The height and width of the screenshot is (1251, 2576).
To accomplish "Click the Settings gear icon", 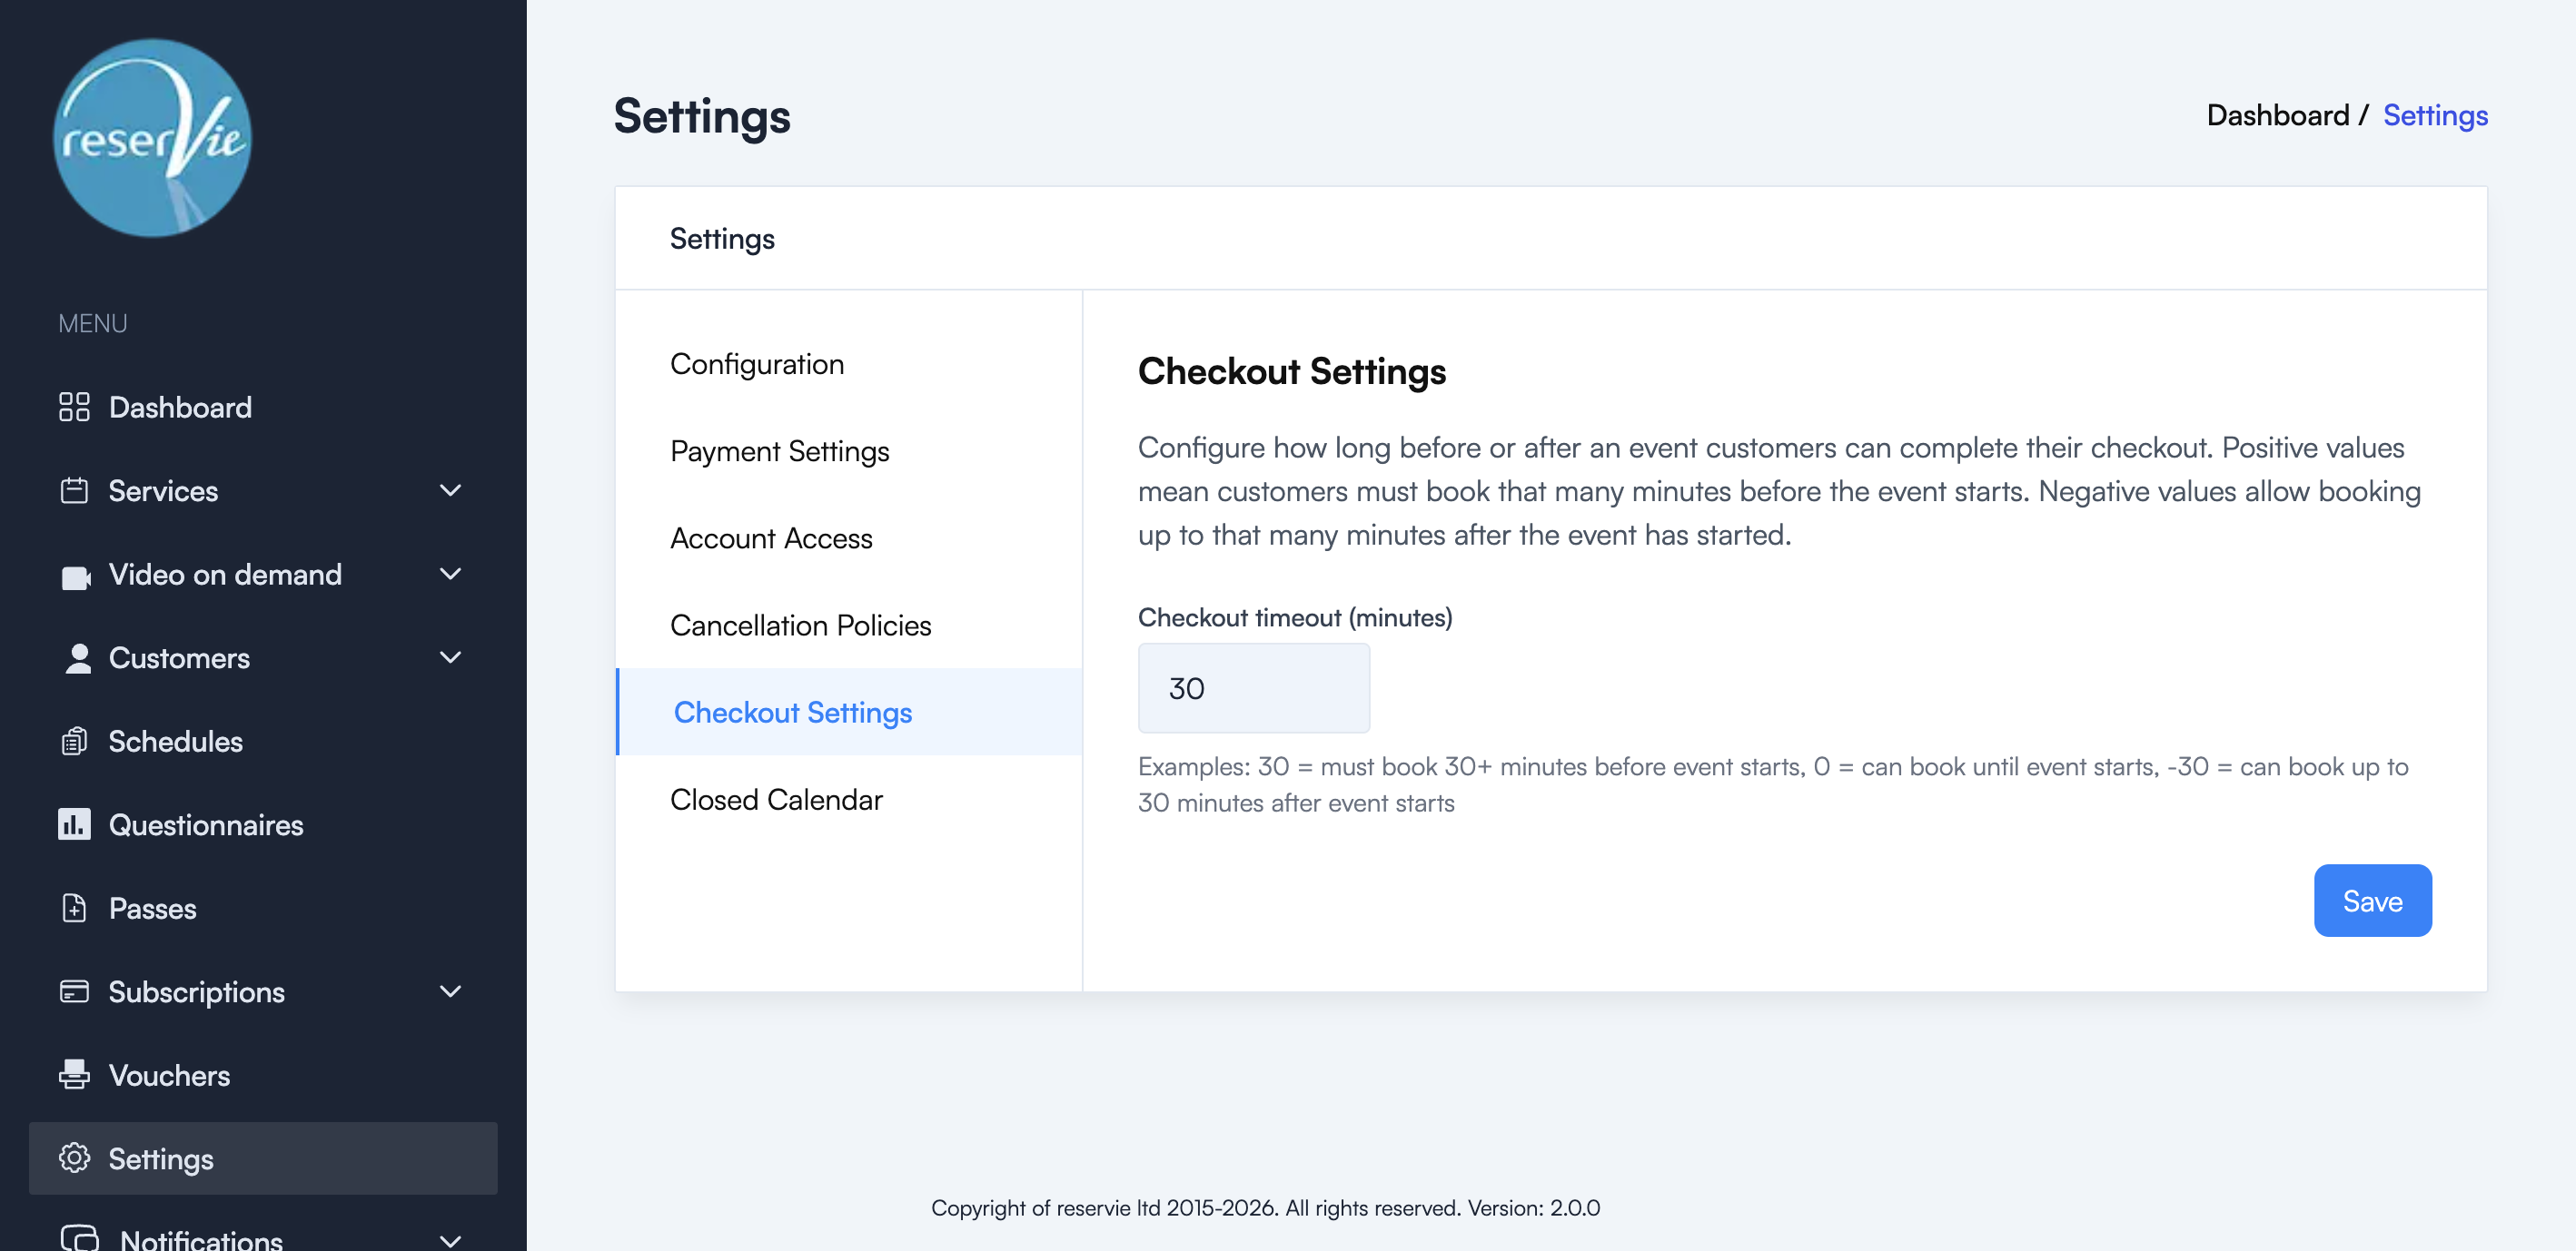I will 74,1158.
